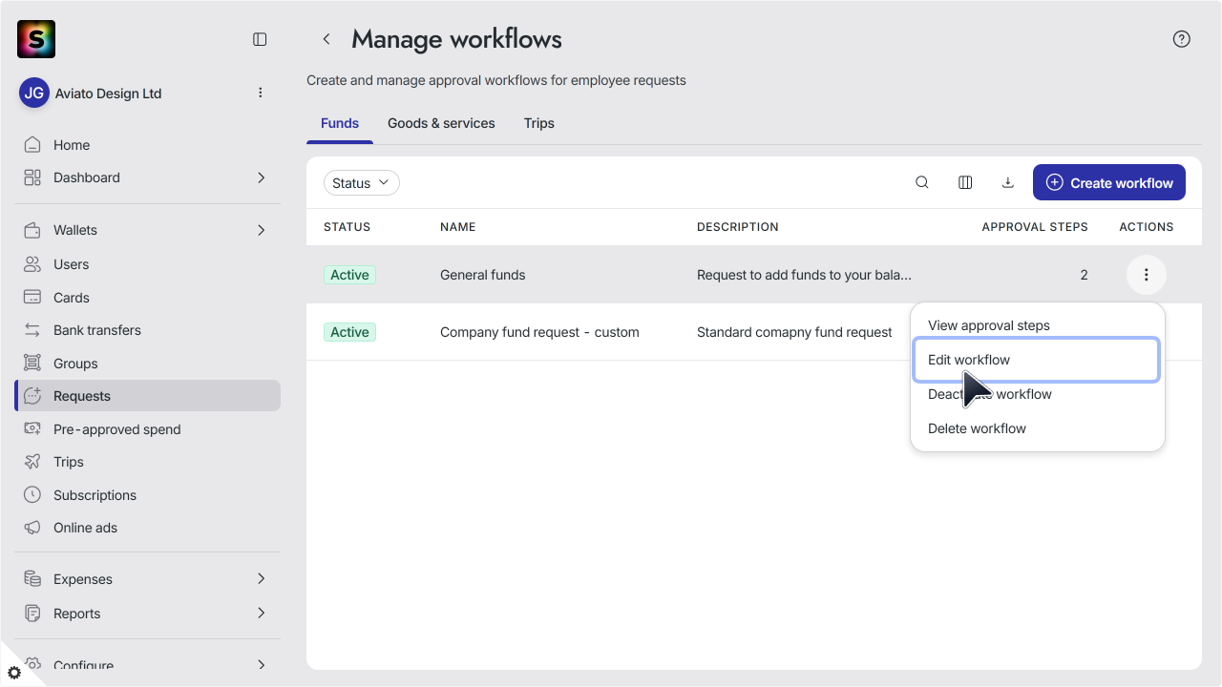Switch to the Trips tab
This screenshot has height=687, width=1222.
tap(539, 123)
